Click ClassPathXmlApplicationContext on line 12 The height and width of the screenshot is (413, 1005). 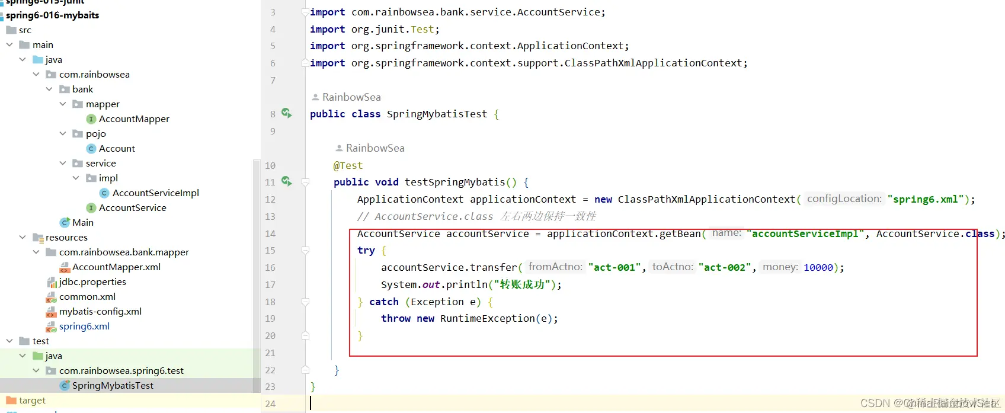[706, 199]
